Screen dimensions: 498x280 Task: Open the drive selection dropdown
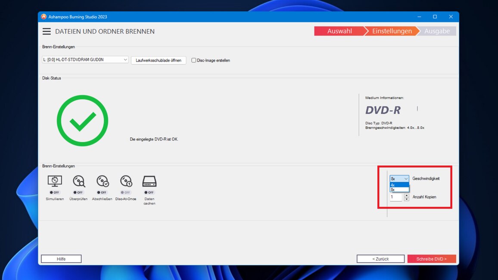86,60
